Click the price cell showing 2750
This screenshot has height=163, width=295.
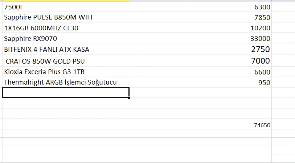pyautogui.click(x=200, y=49)
